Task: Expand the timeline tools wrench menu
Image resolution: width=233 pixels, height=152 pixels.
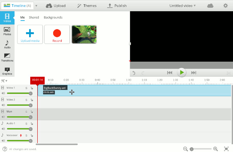Action: (x=4, y=81)
